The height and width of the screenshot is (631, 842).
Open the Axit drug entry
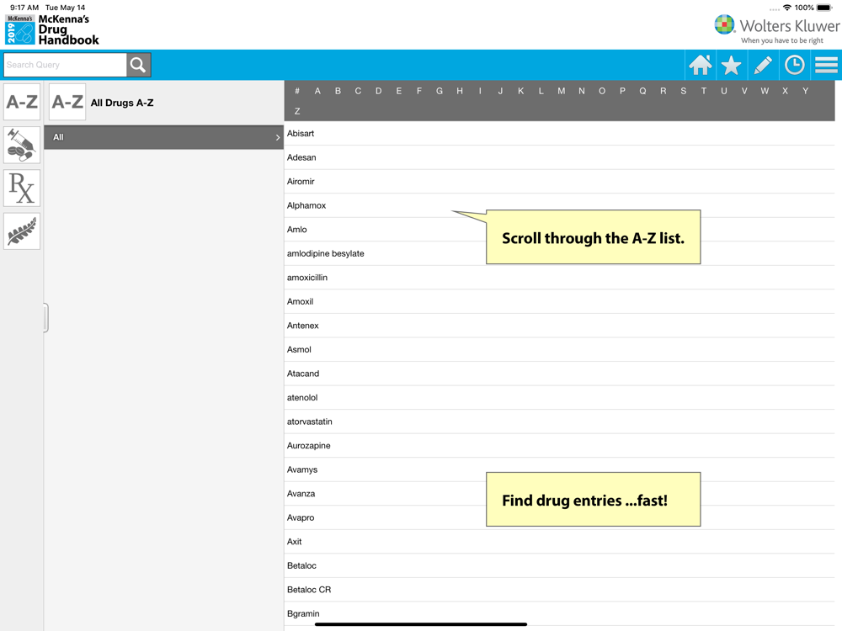point(559,542)
